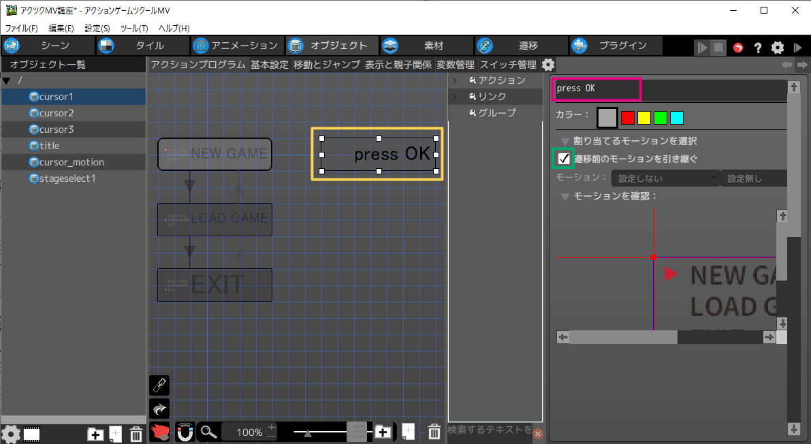The image size is (811, 444).
Task: Select cursor_motion in the object list
Action: tap(71, 162)
